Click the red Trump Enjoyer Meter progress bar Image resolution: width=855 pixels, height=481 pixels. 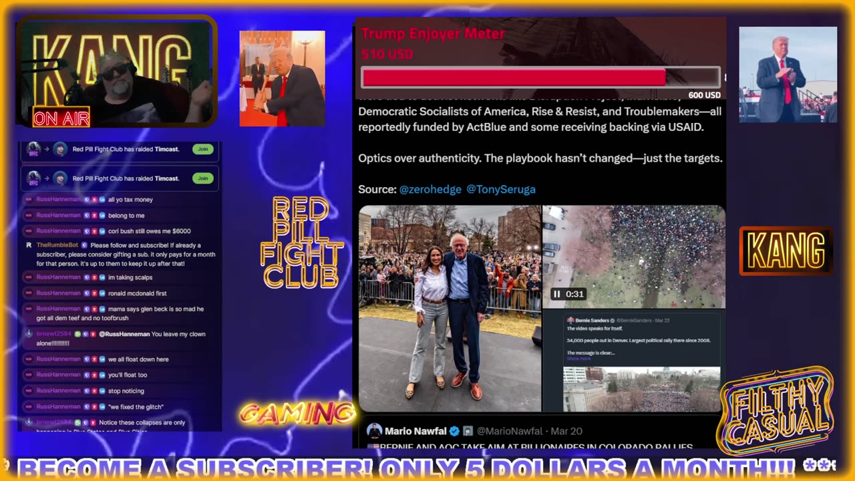pyautogui.click(x=540, y=77)
